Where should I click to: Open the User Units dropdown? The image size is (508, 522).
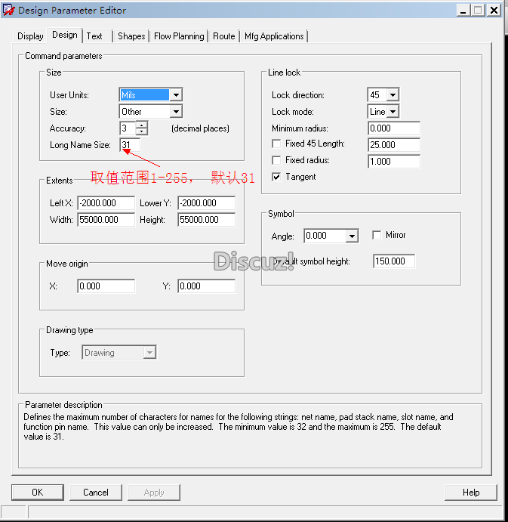pos(176,95)
